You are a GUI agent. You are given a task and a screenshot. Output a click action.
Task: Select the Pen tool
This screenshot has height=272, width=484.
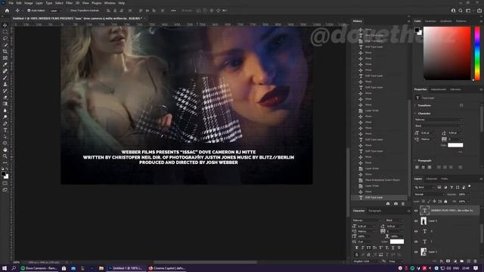5,123
